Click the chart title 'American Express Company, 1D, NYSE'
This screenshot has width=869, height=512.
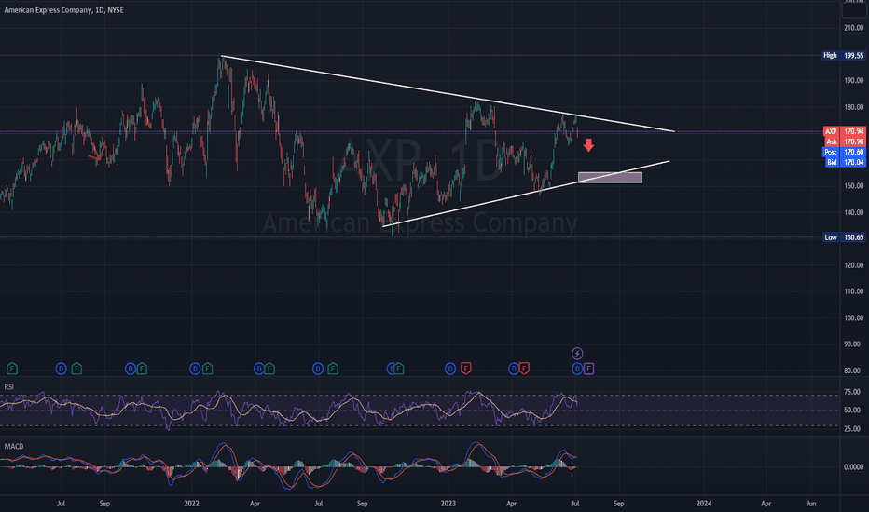63,10
